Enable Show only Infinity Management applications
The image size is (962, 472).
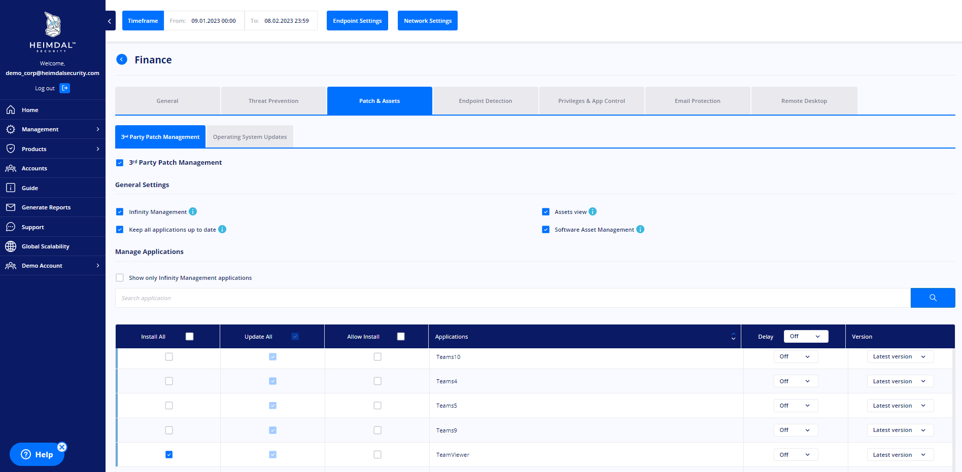point(120,277)
